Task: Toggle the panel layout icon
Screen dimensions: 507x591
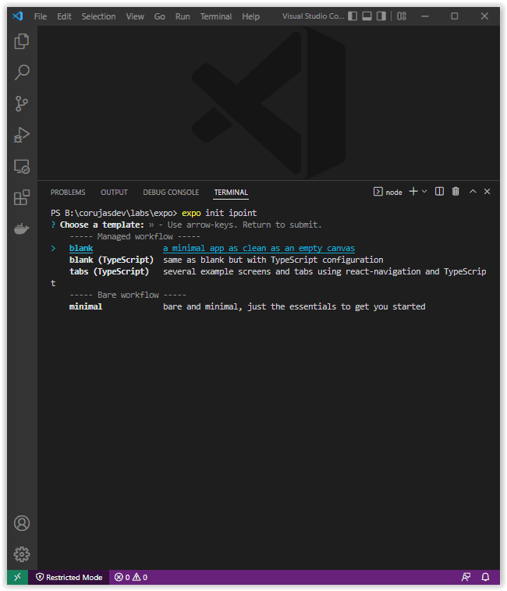Action: pyautogui.click(x=367, y=16)
